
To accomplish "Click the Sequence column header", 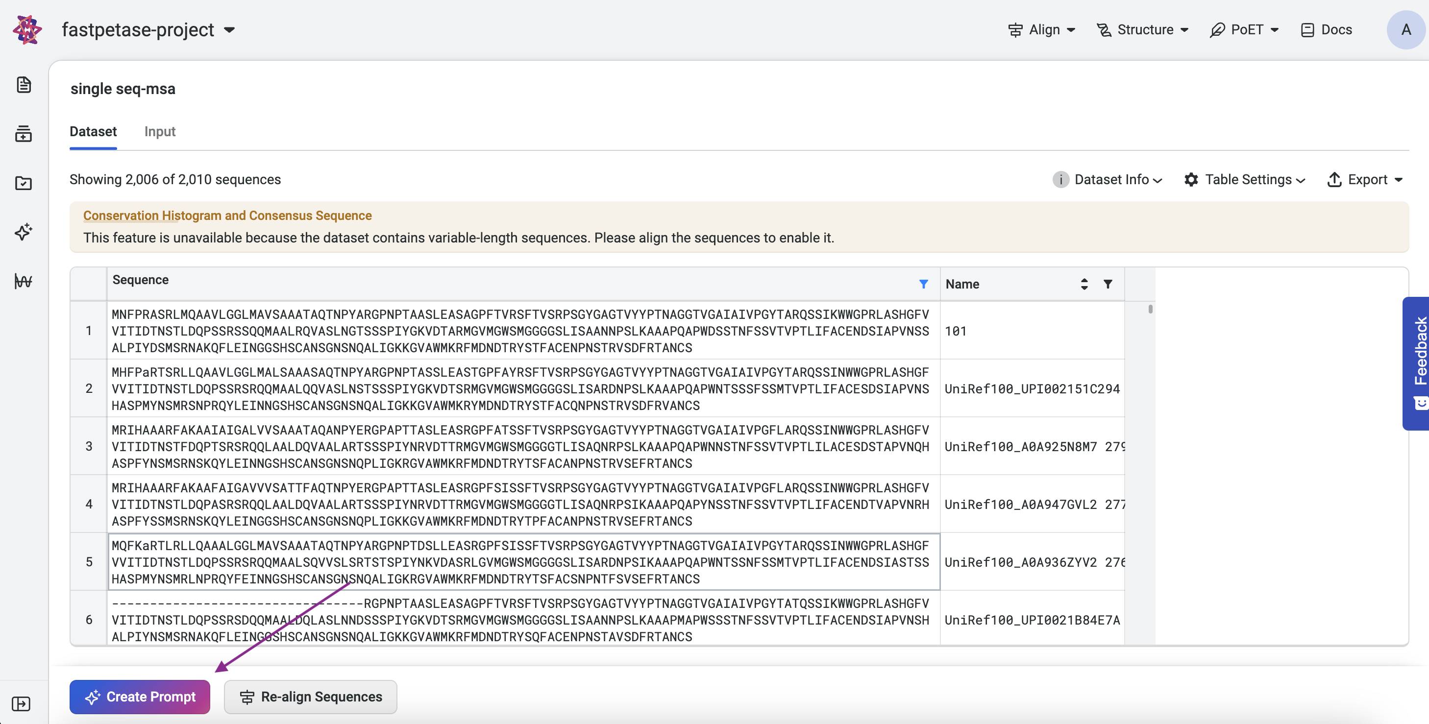I will coord(523,284).
